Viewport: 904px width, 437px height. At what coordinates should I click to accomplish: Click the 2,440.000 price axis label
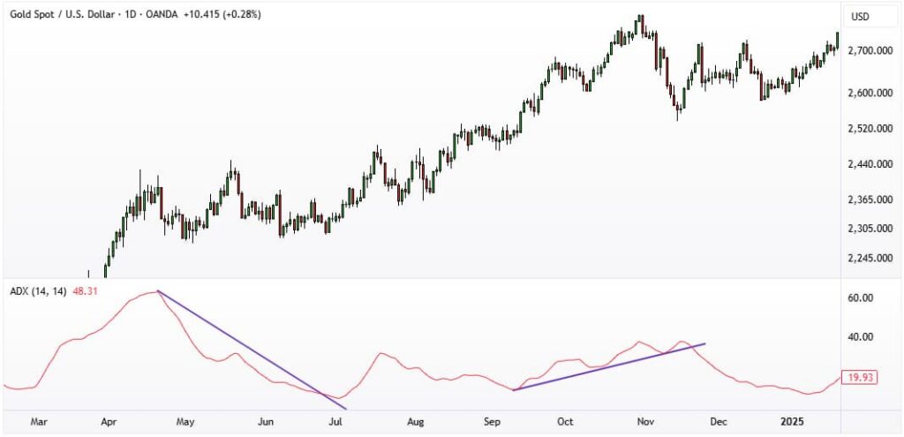click(867, 164)
